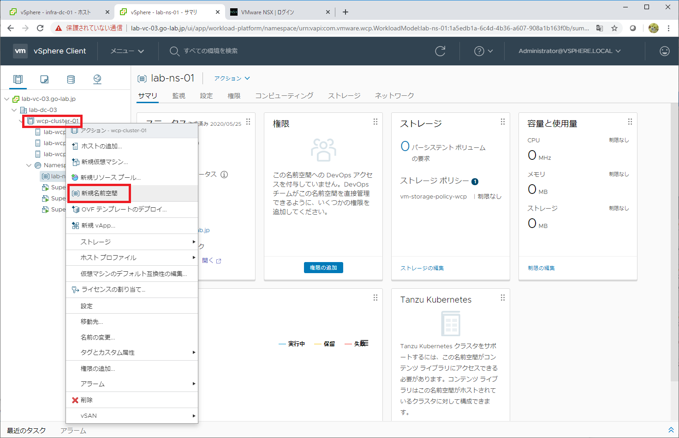Switch to the 監視 tab
679x438 pixels.
pos(179,96)
